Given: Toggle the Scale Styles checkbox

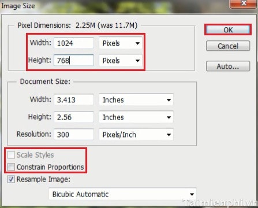Looking at the screenshot, I should point(11,155).
